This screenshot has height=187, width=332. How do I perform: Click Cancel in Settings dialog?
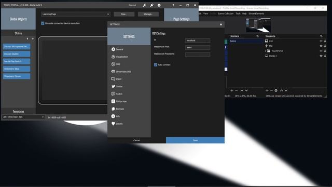point(136,140)
